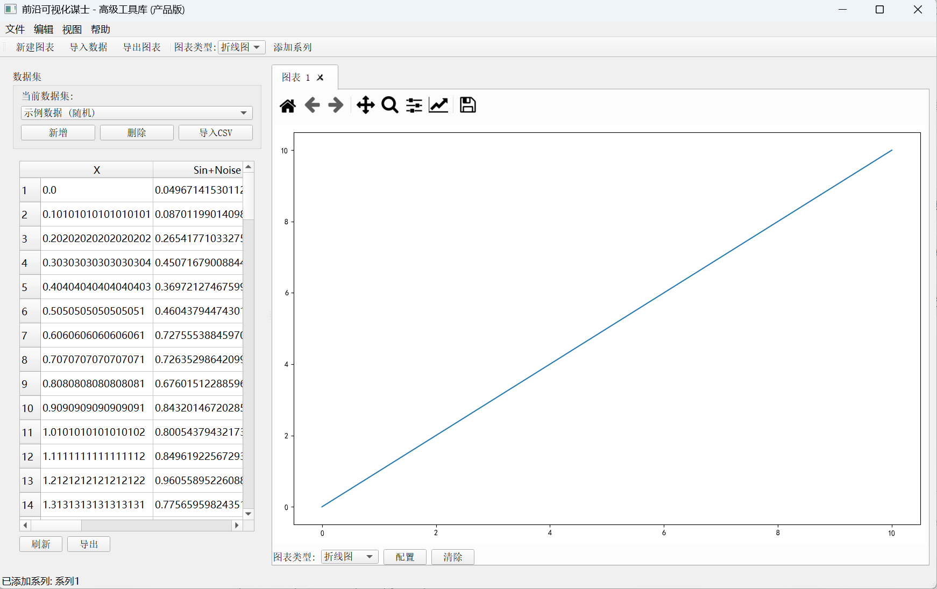Select the X column header
Viewport: 937px width, 589px height.
pyautogui.click(x=97, y=170)
